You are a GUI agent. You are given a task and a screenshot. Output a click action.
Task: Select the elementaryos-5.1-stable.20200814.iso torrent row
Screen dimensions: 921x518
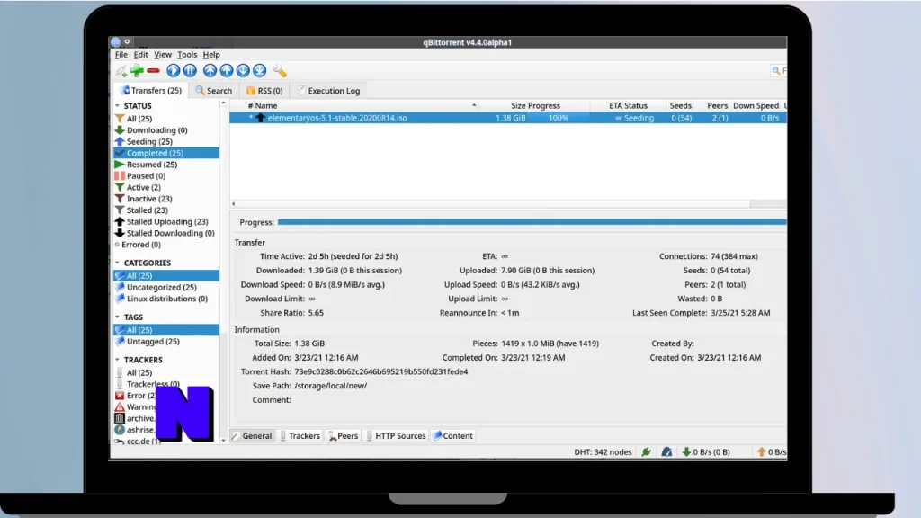pos(508,118)
